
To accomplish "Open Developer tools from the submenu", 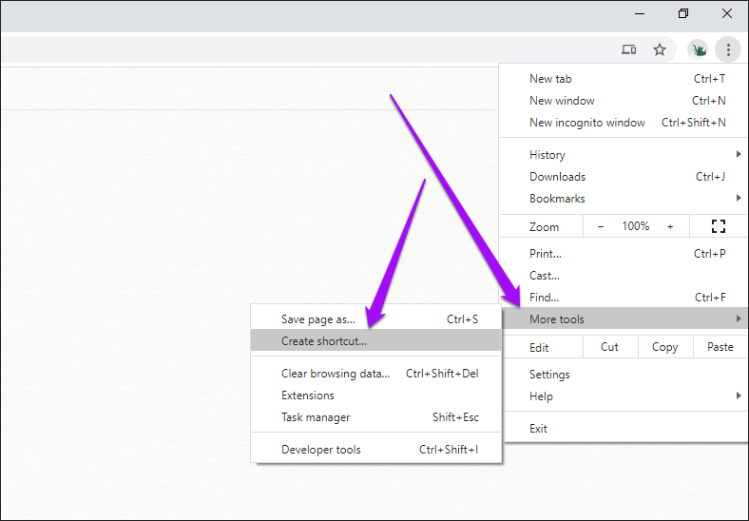I will (376, 450).
